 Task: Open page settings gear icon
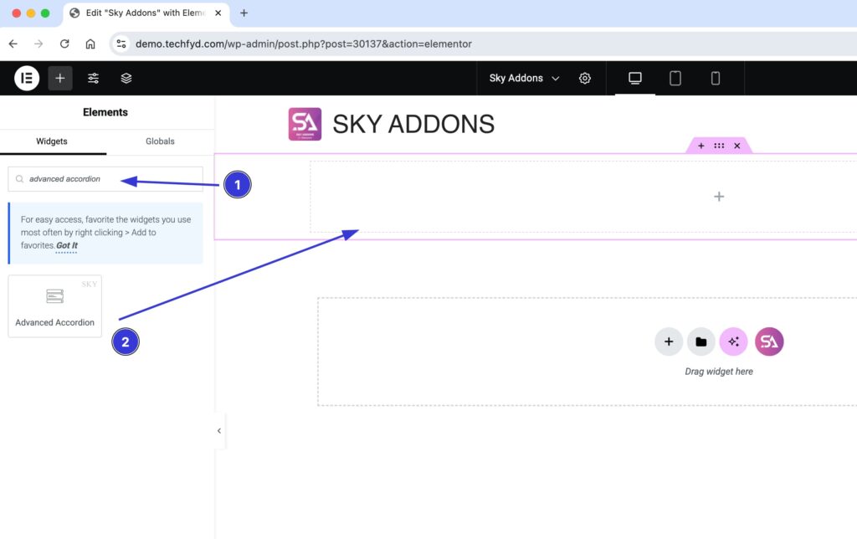[585, 78]
